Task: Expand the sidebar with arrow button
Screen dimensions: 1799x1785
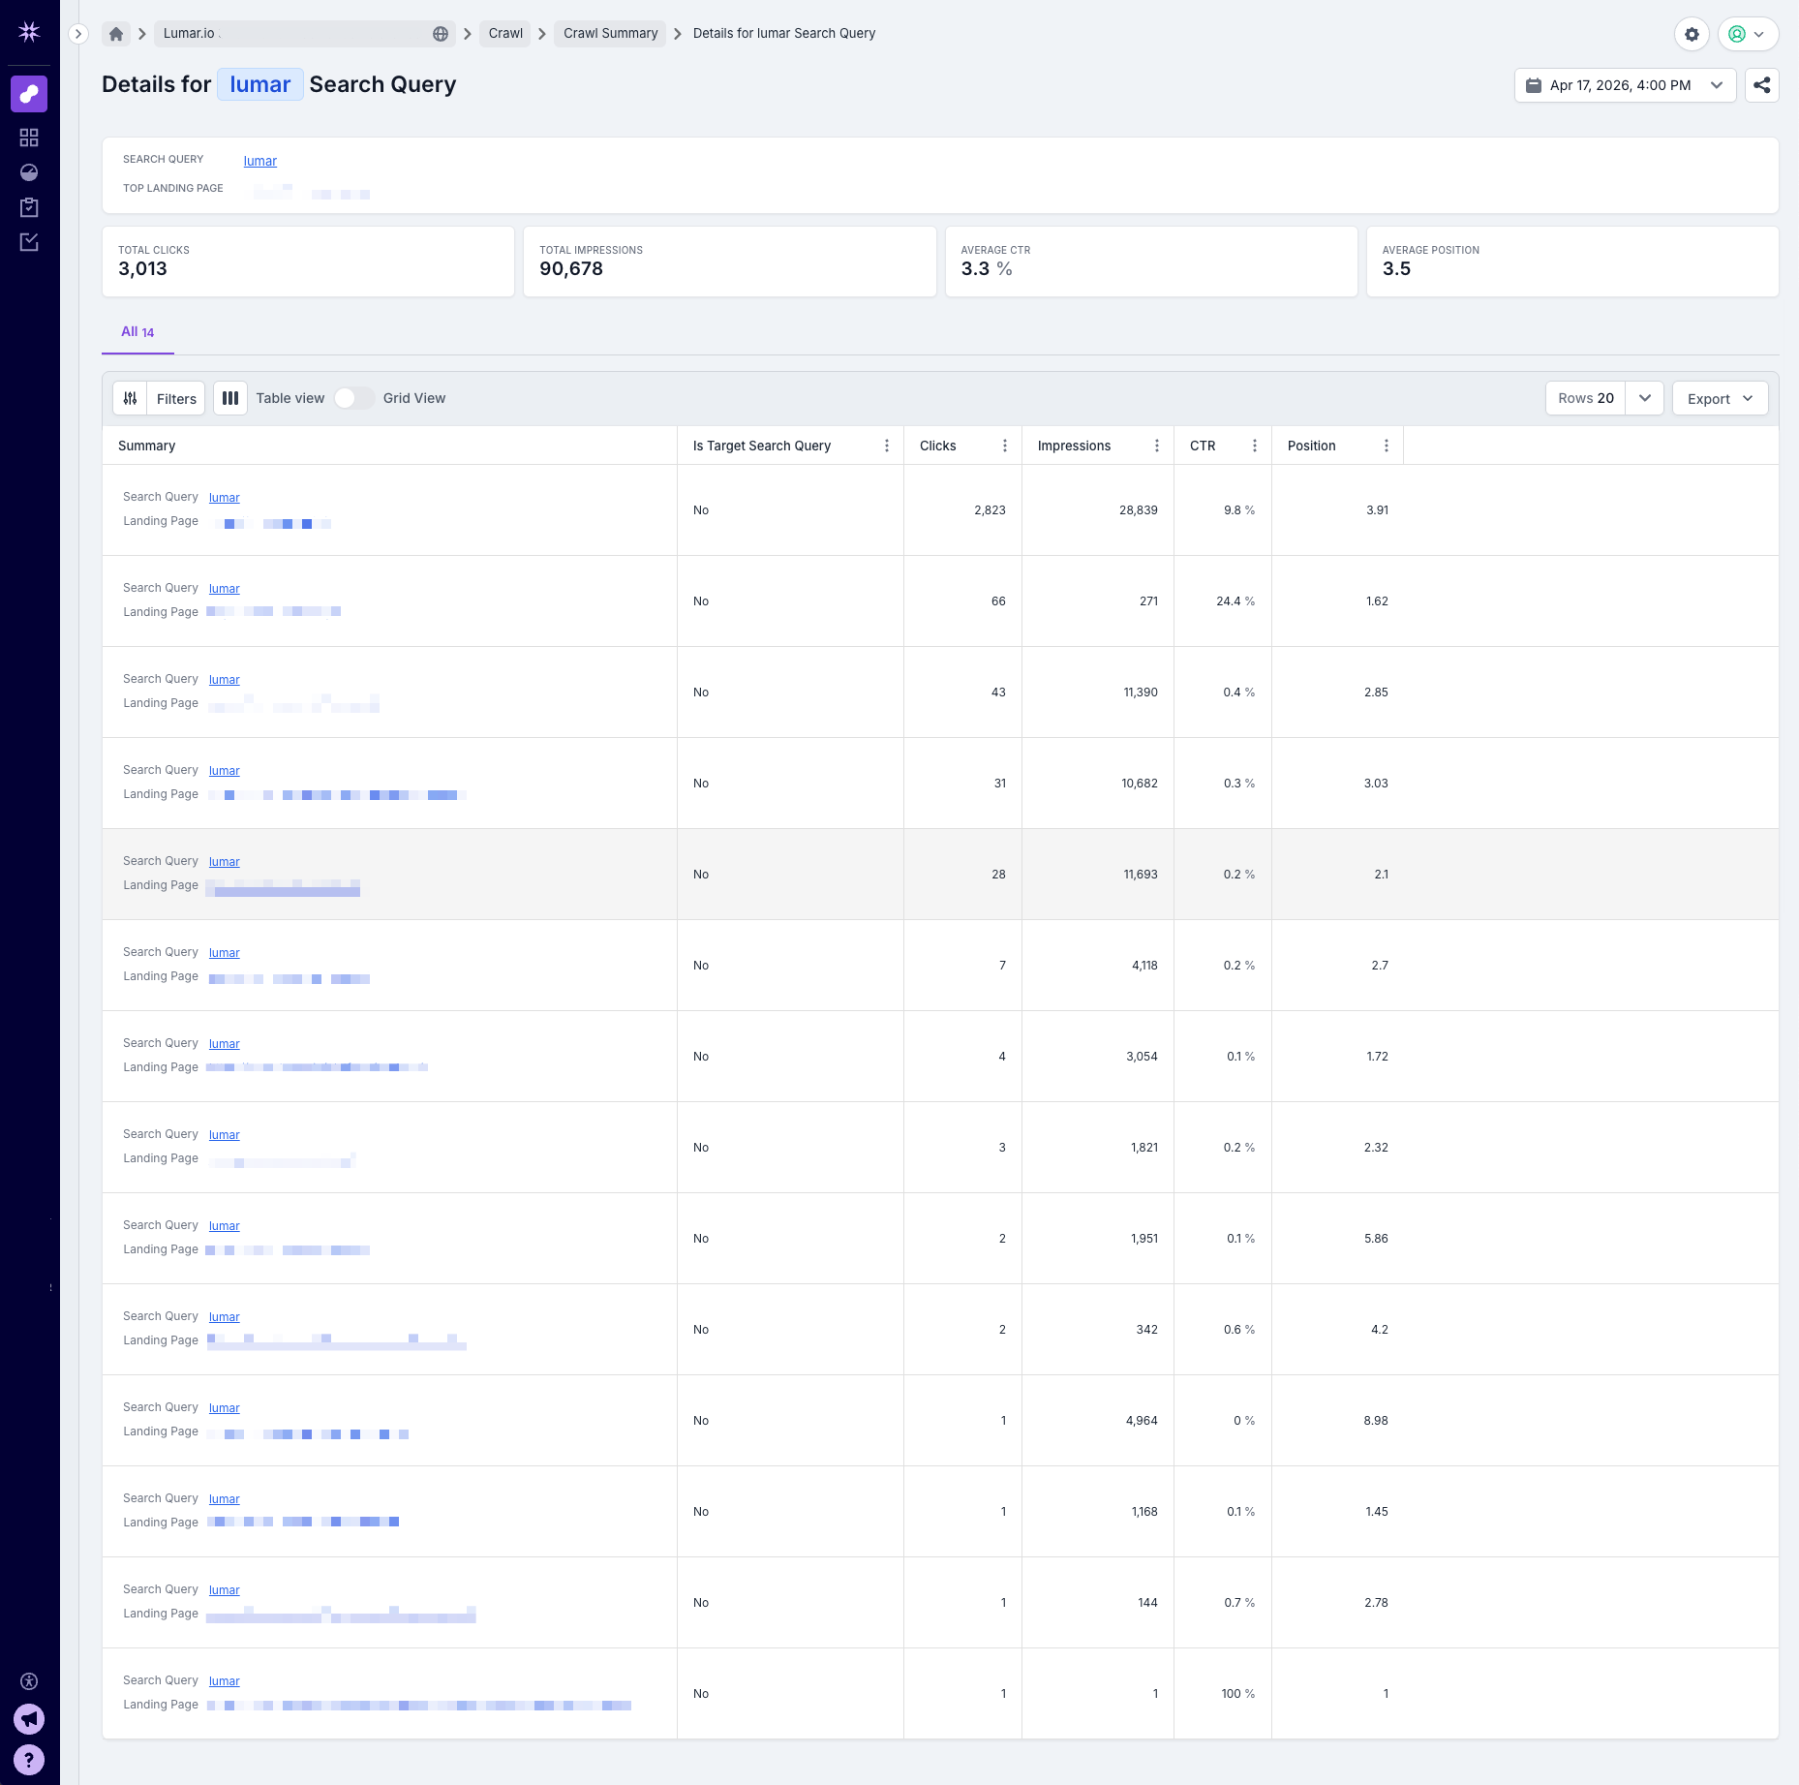Action: point(78,34)
